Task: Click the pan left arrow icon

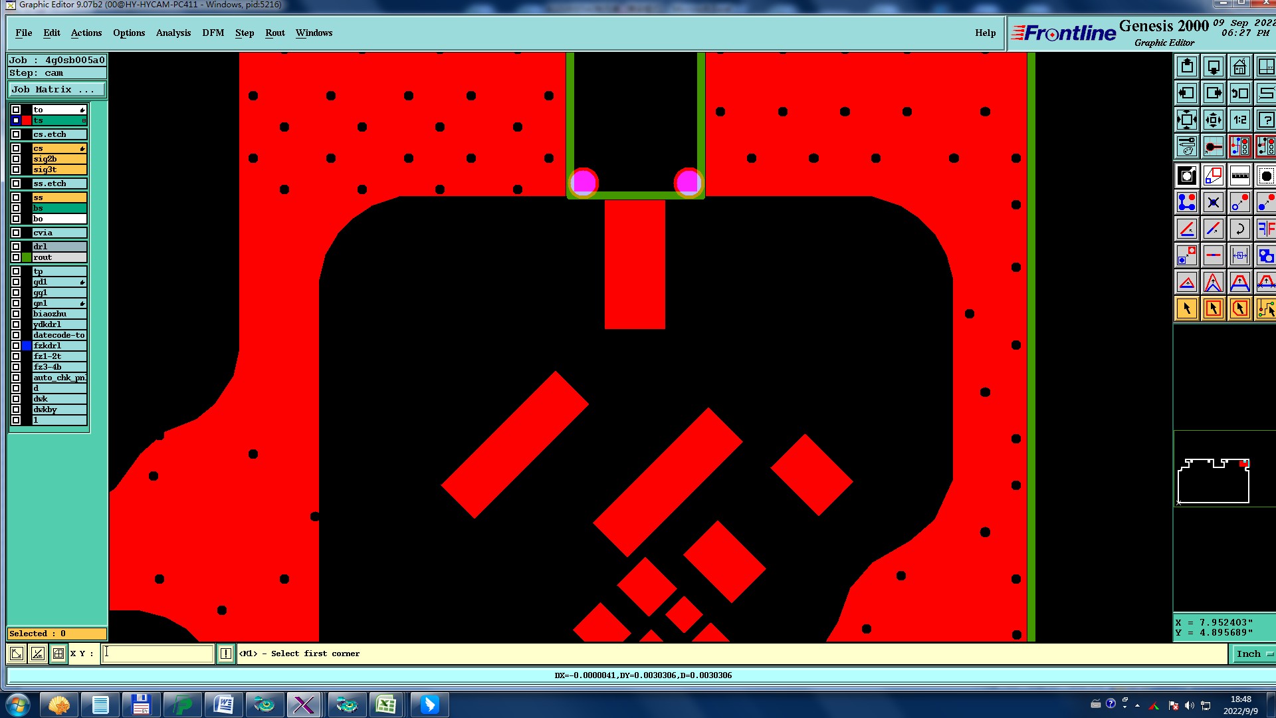Action: (1187, 93)
